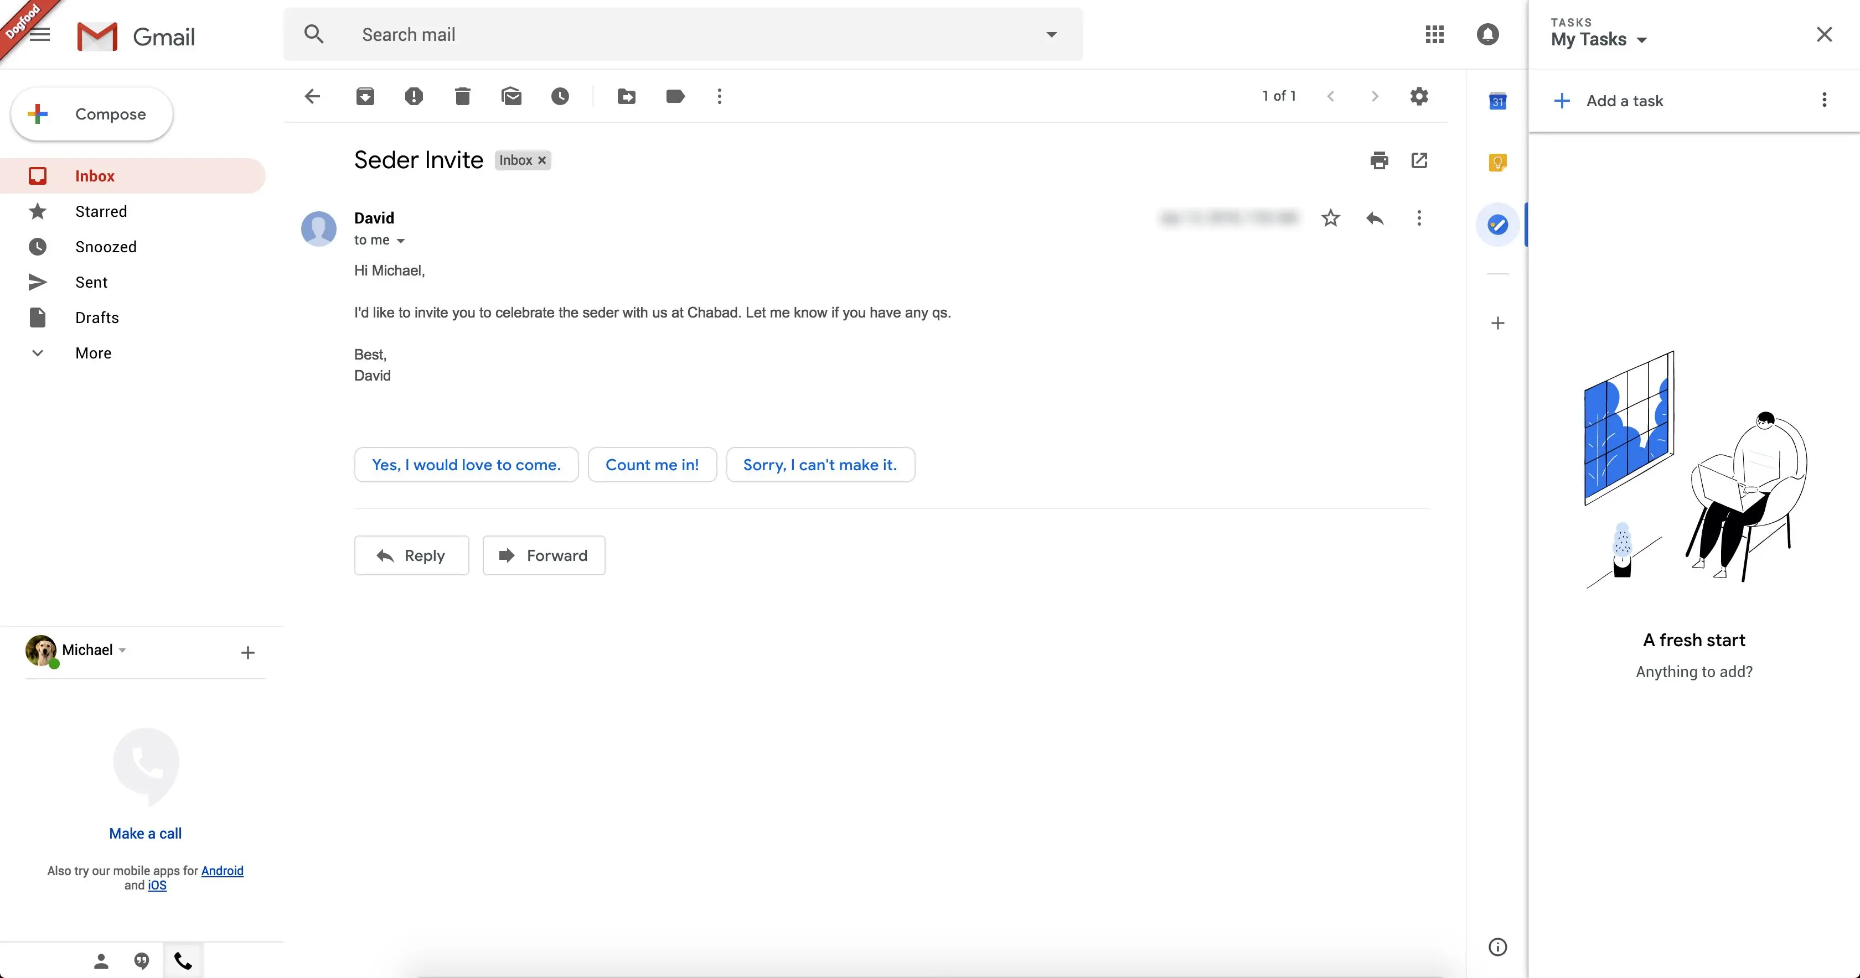Expand the 'to me' recipient details
The width and height of the screenshot is (1860, 978).
click(x=401, y=241)
